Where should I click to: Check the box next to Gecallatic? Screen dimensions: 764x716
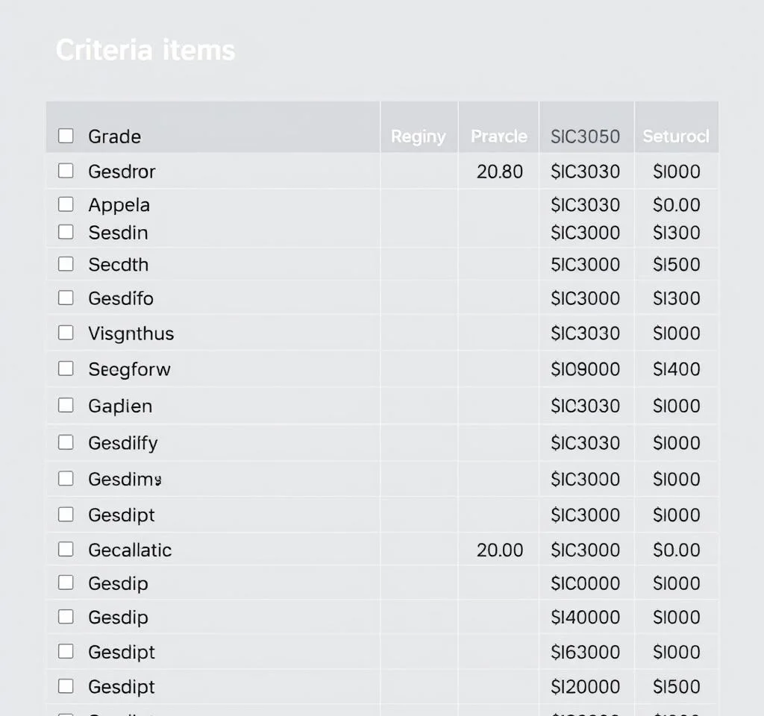point(66,550)
